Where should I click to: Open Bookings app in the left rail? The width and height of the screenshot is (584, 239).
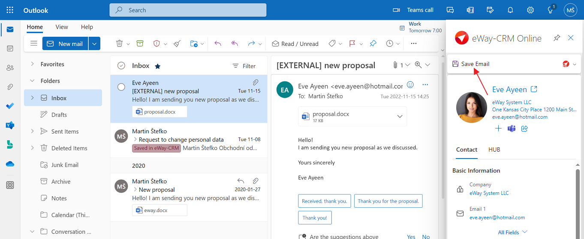click(x=10, y=144)
